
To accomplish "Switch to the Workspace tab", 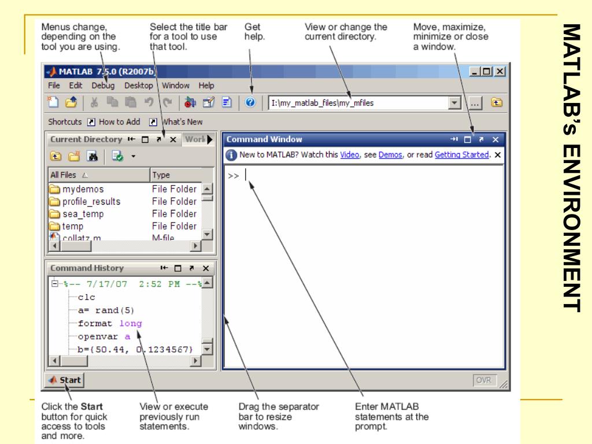I will [x=195, y=139].
